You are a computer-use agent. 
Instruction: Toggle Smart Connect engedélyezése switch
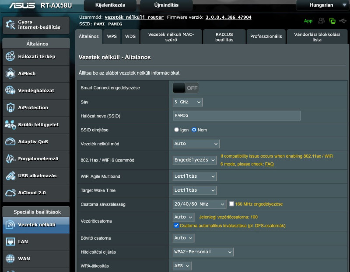(185, 88)
